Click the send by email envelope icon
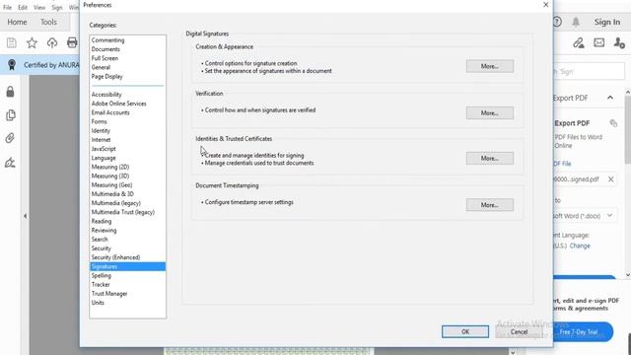 598,42
